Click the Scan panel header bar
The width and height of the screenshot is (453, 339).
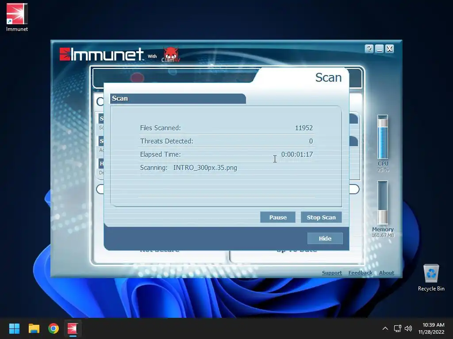click(x=178, y=98)
